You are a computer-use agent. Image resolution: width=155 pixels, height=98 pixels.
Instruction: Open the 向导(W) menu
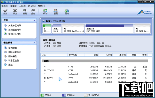(32, 6)
